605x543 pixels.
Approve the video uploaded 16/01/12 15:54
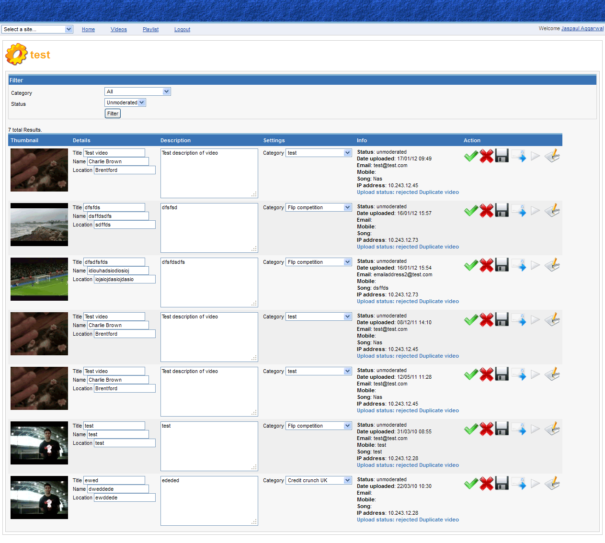tap(471, 265)
